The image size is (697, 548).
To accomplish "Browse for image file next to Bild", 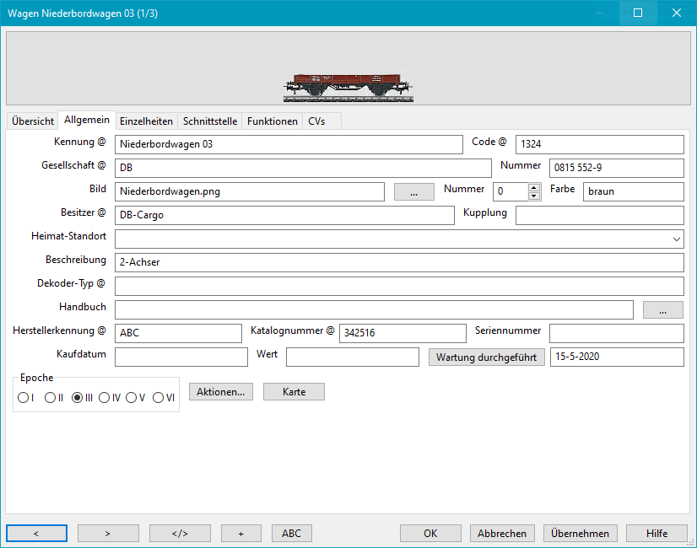I will pyautogui.click(x=414, y=192).
